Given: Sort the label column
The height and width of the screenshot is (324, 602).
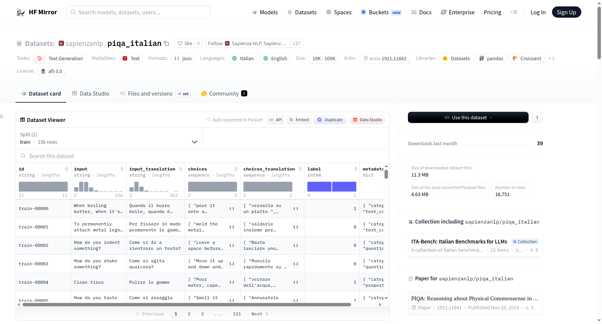Looking at the screenshot, I should click(x=356, y=169).
